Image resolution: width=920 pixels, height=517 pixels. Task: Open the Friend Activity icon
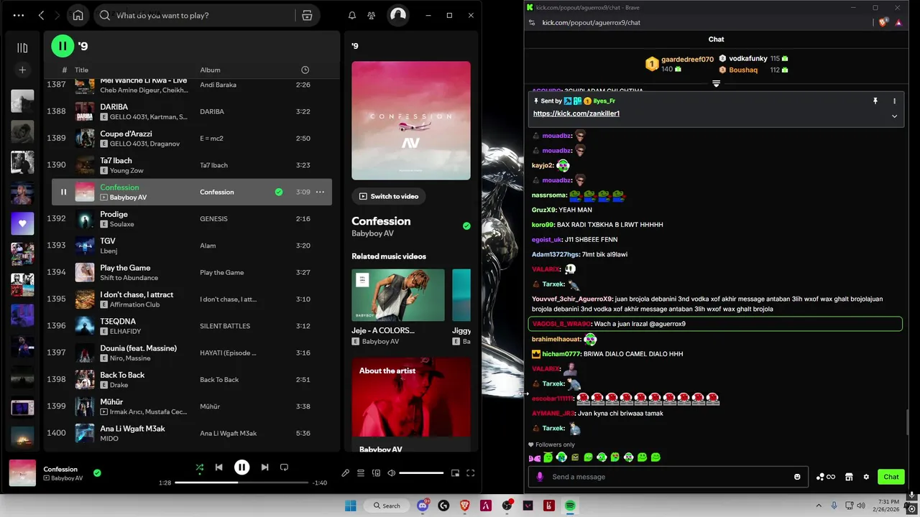point(372,15)
